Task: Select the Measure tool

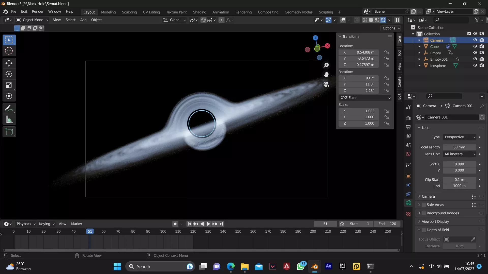Action: click(9, 119)
